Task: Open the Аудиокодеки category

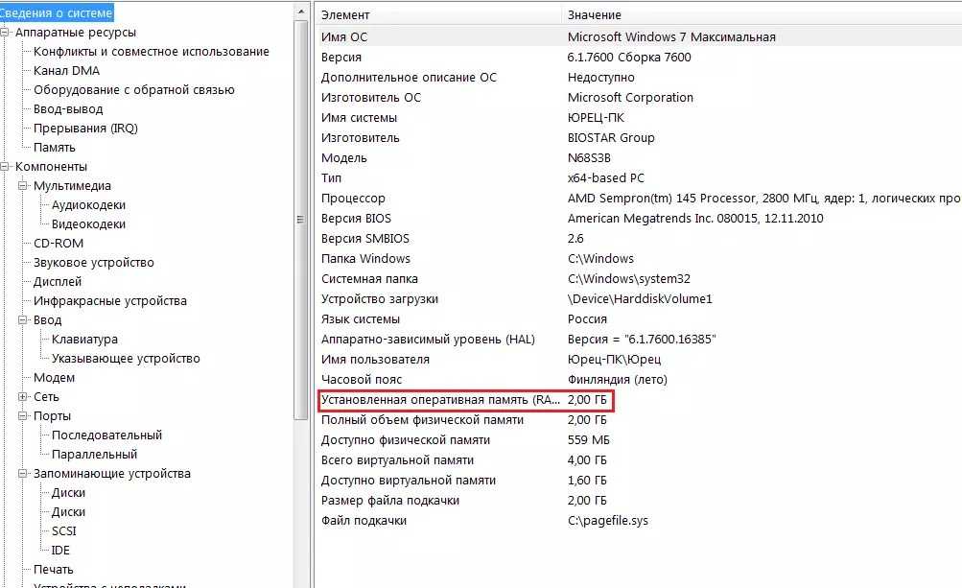Action: click(x=88, y=205)
